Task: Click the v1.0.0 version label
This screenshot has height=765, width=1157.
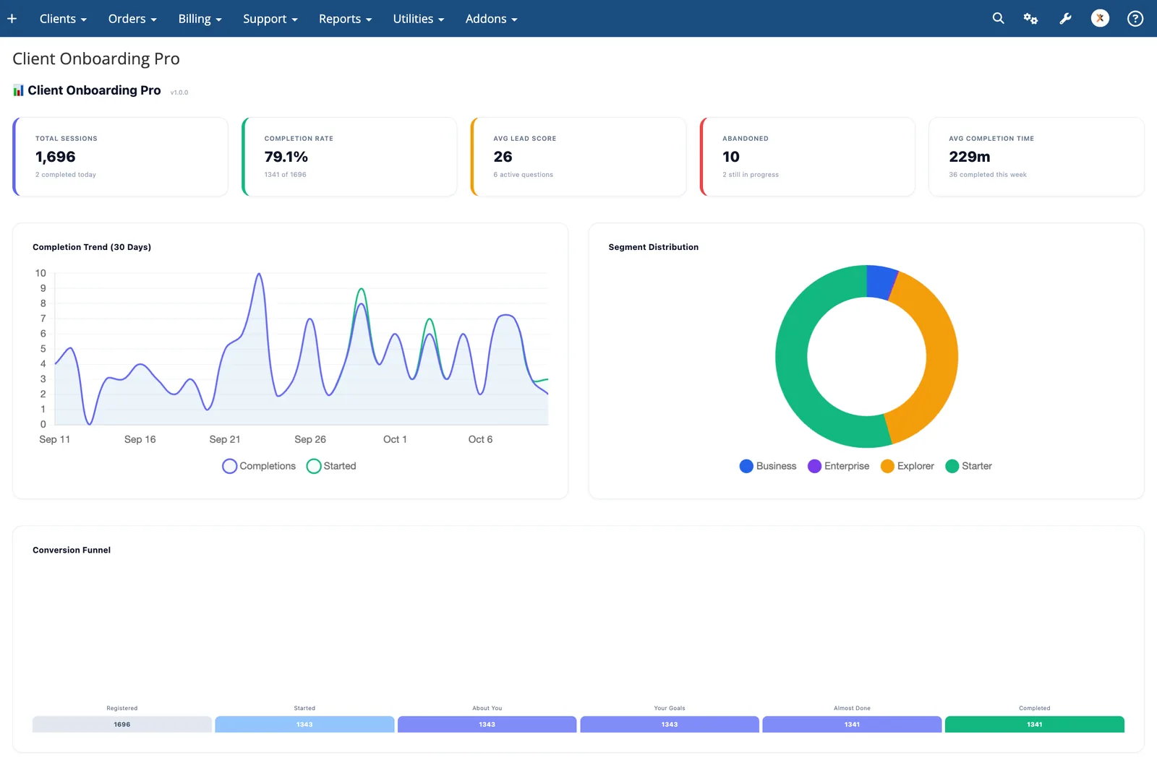Action: pyautogui.click(x=179, y=92)
